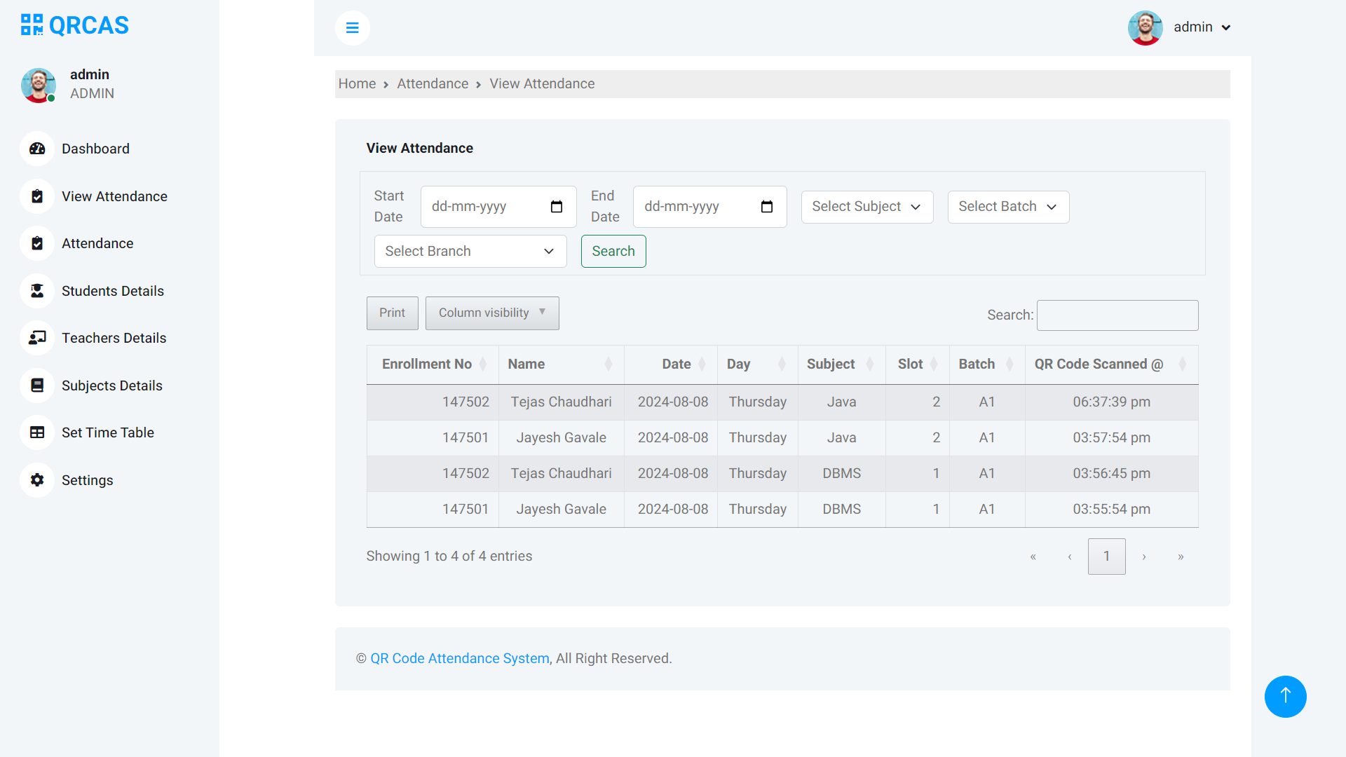This screenshot has width=1346, height=757.
Task: Open QR Code Attendance System footer link
Action: pos(459,658)
